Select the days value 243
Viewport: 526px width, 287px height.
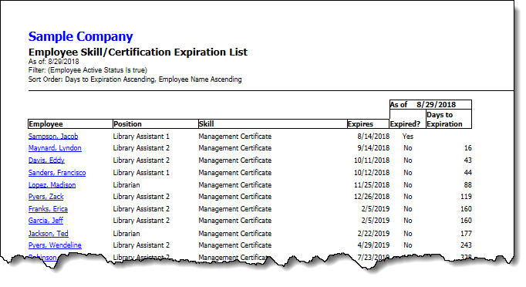[x=466, y=245]
